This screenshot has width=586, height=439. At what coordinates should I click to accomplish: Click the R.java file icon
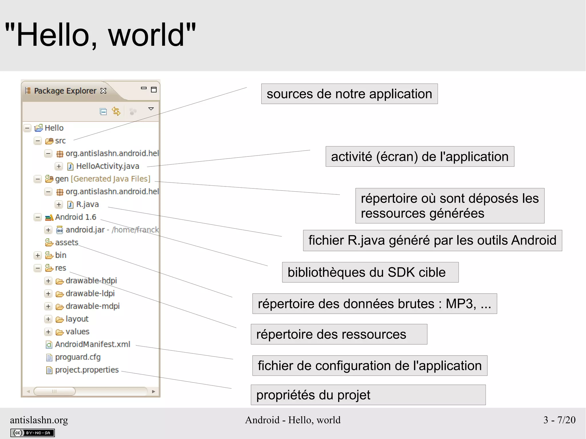(x=70, y=204)
